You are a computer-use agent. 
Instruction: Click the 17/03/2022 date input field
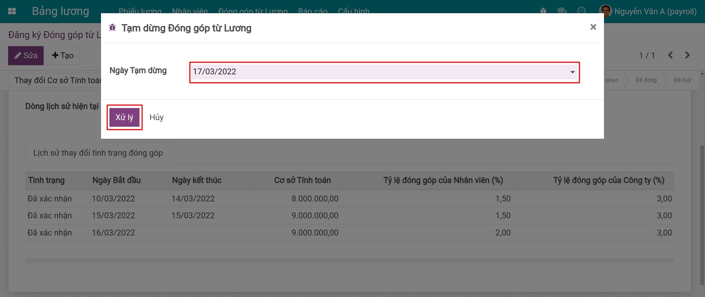point(378,72)
